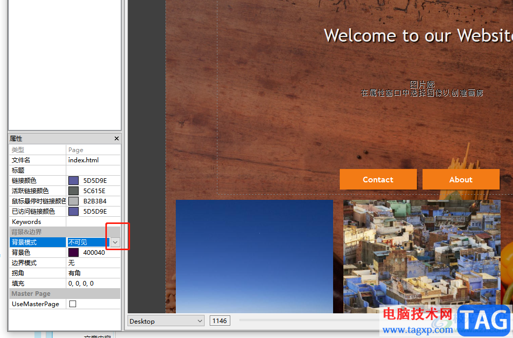This screenshot has height=338, width=513.
Task: Click the empty Keywords value field
Action: 93,221
